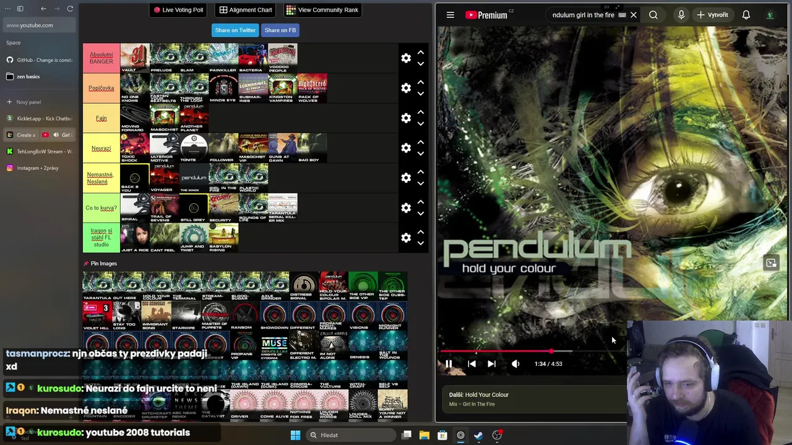792x445 pixels.
Task: Open settings gear for Popíčovka tier
Action: [x=406, y=88]
